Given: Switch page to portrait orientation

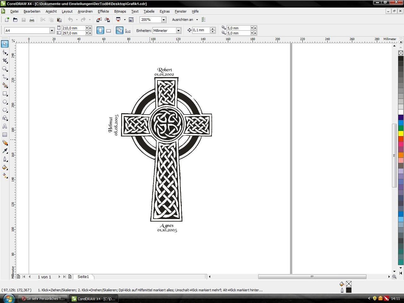Looking at the screenshot, I should 100,31.
